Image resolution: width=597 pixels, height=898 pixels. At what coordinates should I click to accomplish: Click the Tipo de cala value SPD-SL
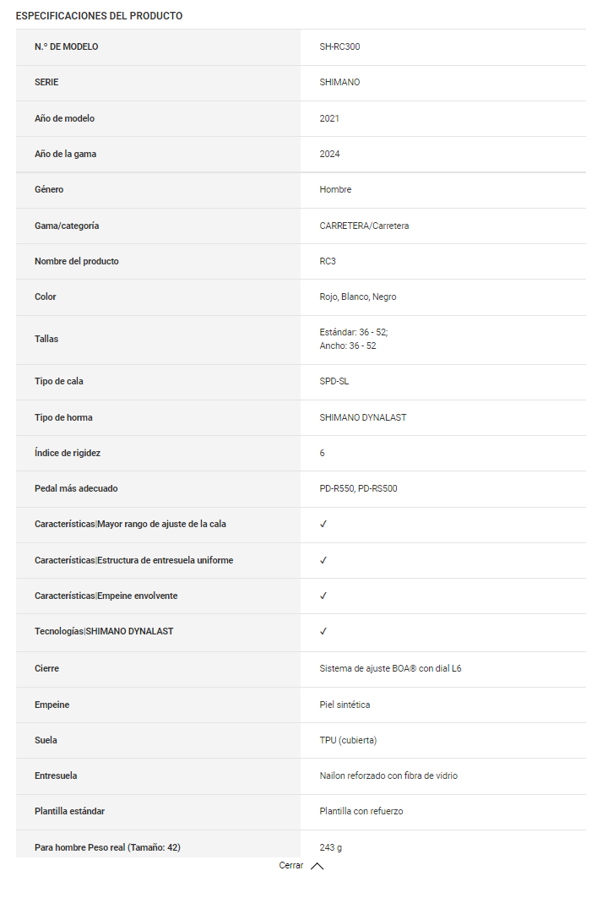334,381
